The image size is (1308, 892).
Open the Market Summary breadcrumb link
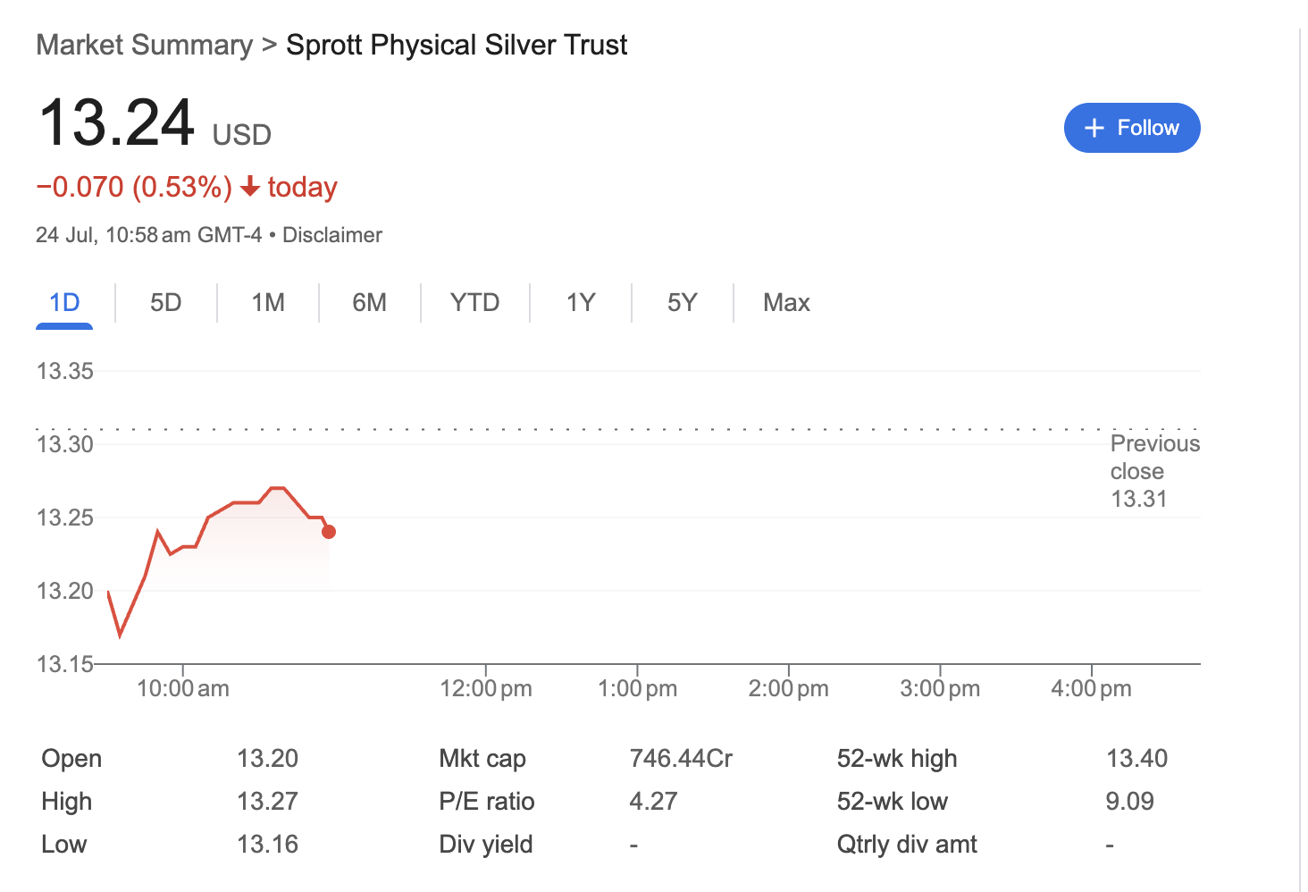145,45
